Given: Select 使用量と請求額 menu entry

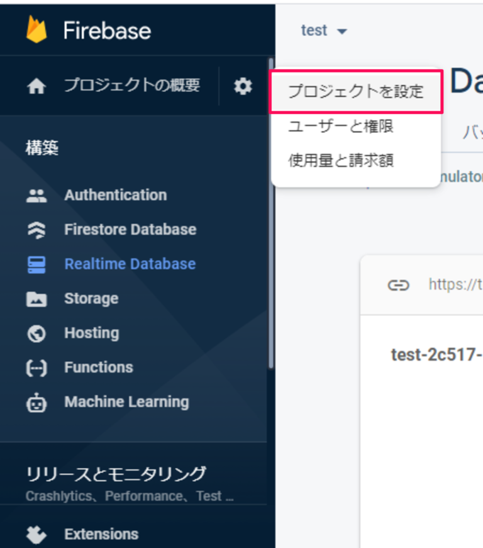Looking at the screenshot, I should click(341, 160).
